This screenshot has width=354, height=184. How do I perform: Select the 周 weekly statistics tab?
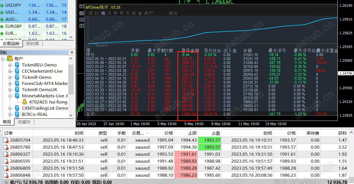click(103, 13)
